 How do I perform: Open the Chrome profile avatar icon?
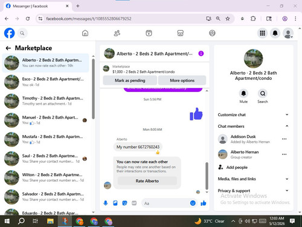(284, 19)
